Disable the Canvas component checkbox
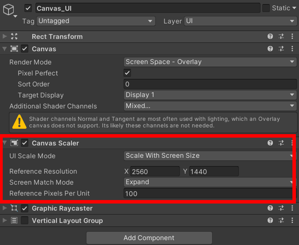299x245 pixels. tap(24, 49)
